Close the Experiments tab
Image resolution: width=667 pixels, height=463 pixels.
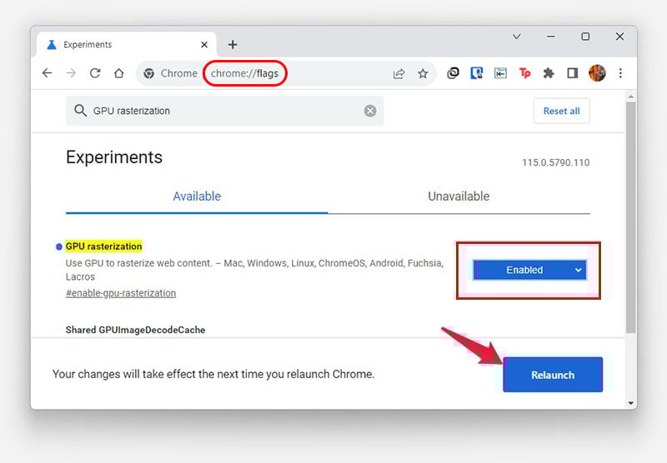click(204, 45)
